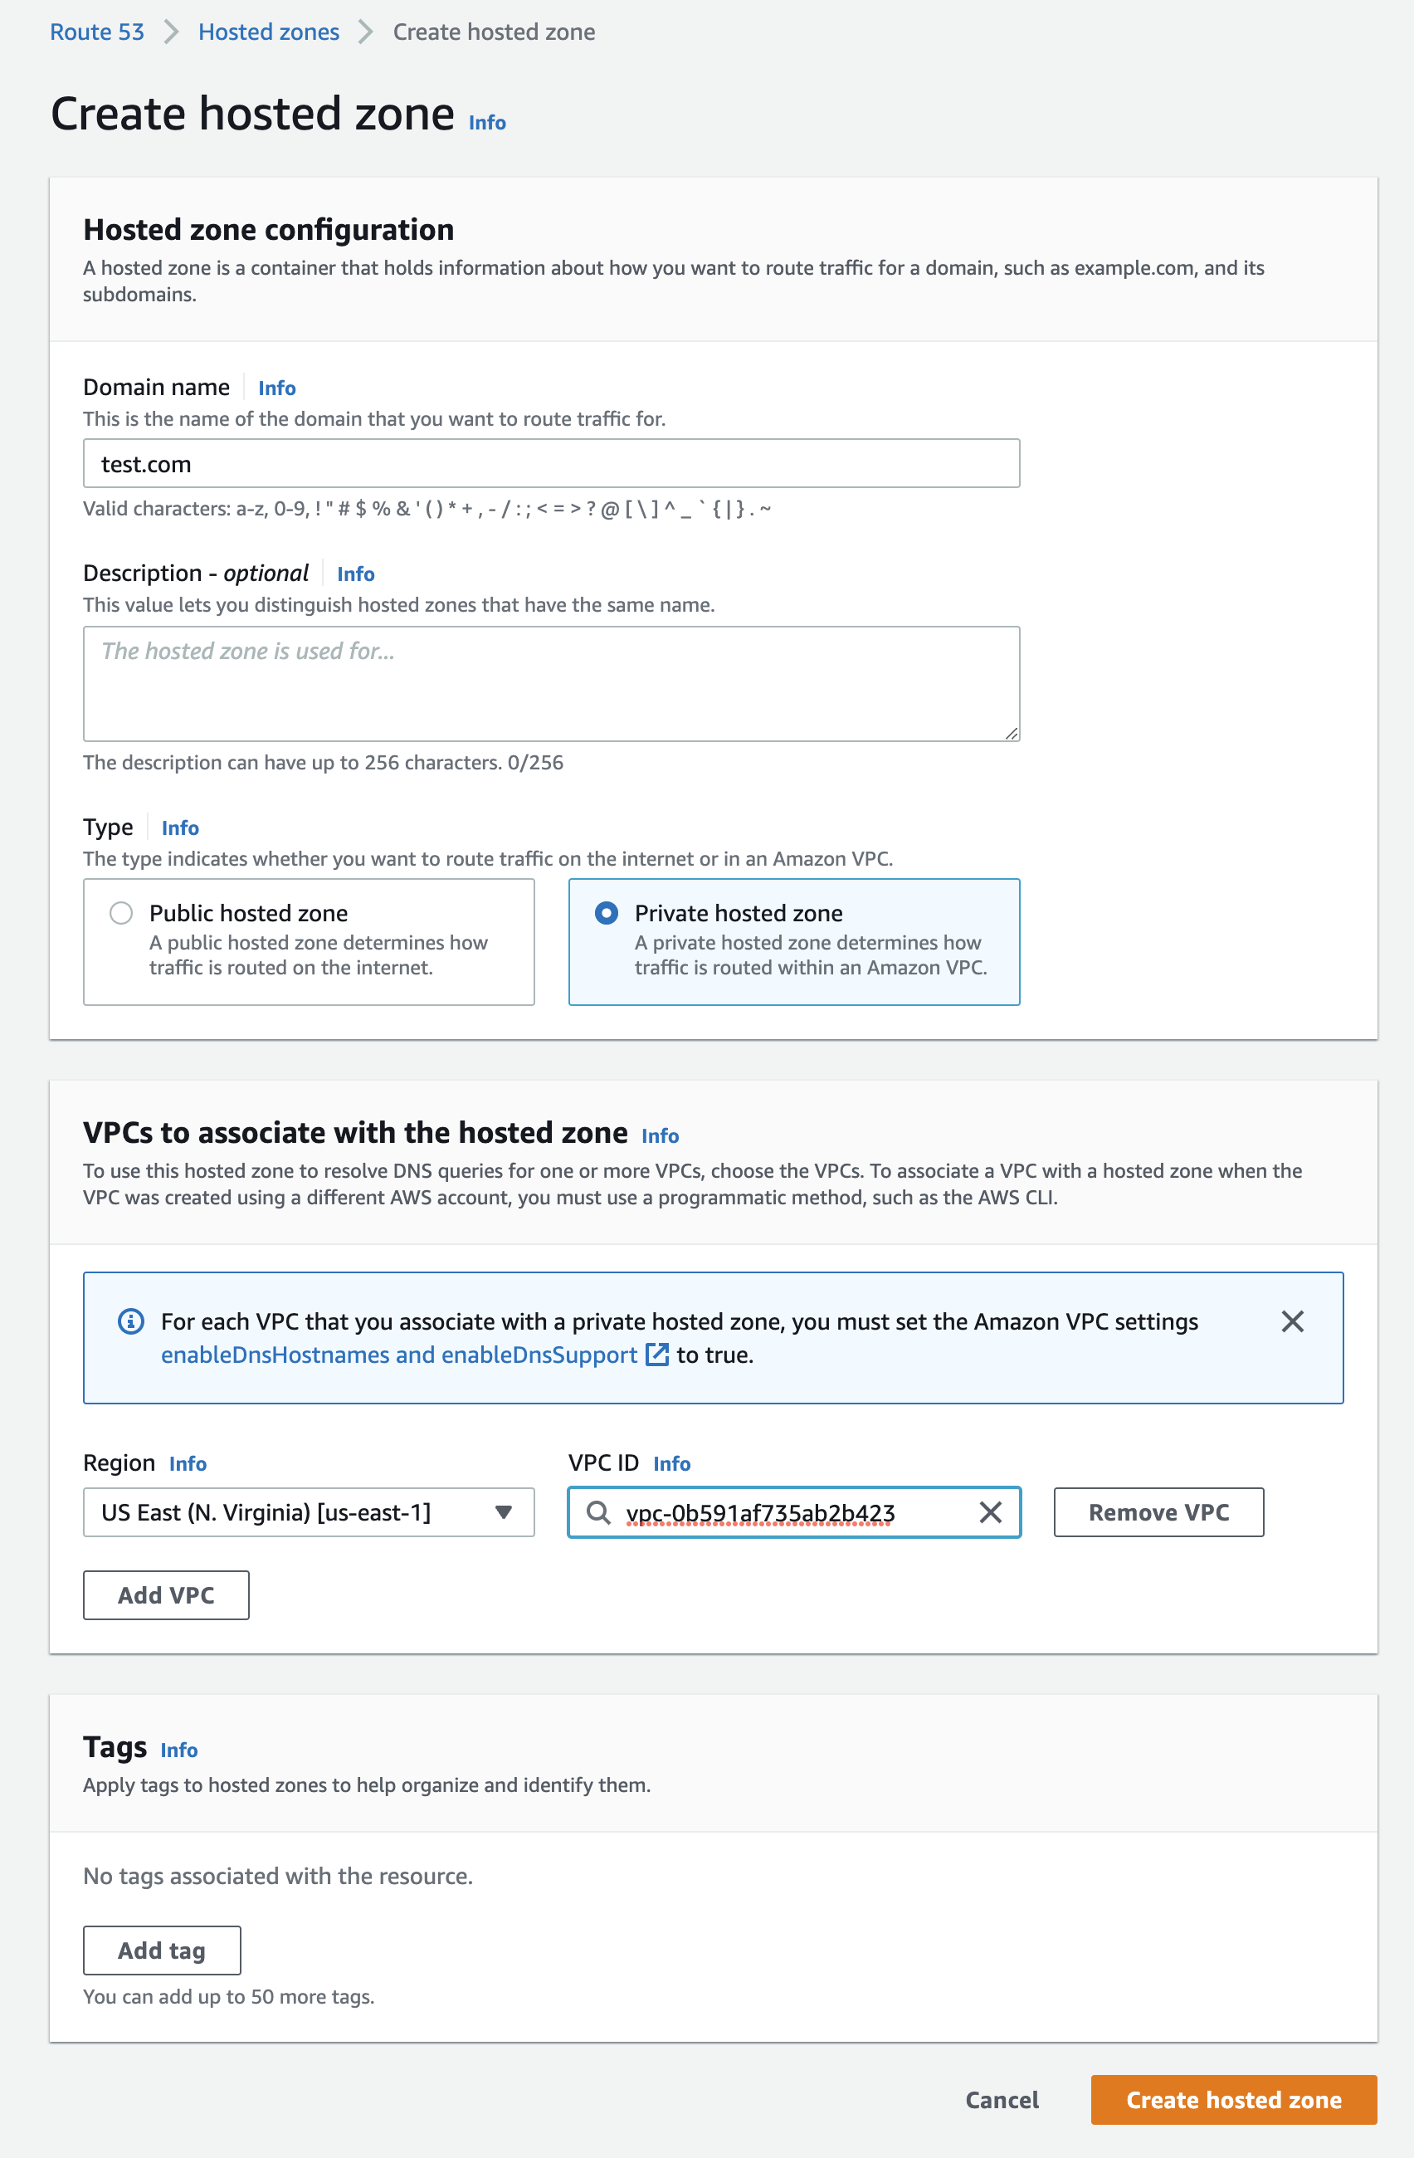
Task: Go to Route 53 breadcrumb
Action: tap(97, 32)
